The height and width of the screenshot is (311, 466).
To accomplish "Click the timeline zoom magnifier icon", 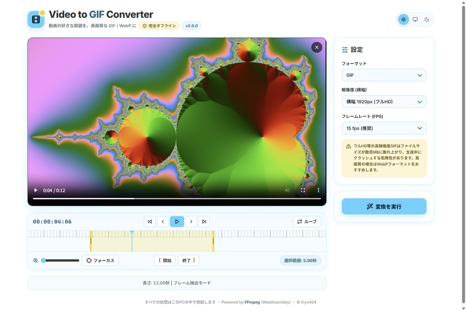I will point(35,260).
